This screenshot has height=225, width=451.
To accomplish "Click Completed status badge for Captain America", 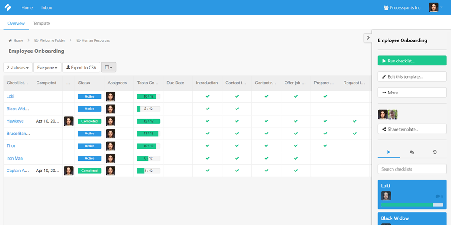I will pyautogui.click(x=89, y=171).
